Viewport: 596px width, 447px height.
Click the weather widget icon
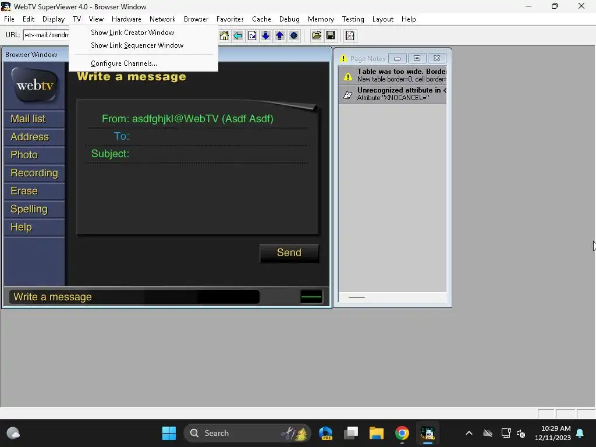pos(13,433)
